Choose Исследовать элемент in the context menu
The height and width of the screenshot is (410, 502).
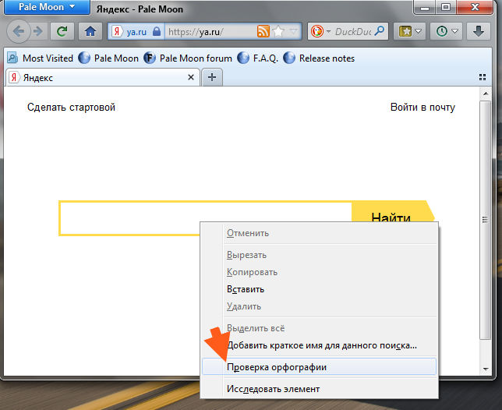[319, 389]
